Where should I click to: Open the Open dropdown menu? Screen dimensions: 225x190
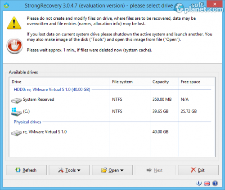point(112,170)
